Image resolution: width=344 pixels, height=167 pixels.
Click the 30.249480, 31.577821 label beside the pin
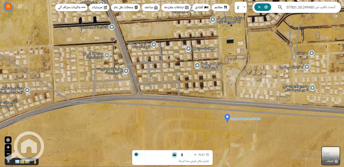click(x=246, y=119)
